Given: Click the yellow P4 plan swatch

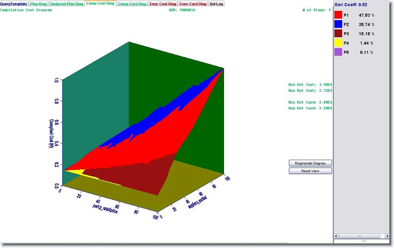Looking at the screenshot, I should pos(338,43).
